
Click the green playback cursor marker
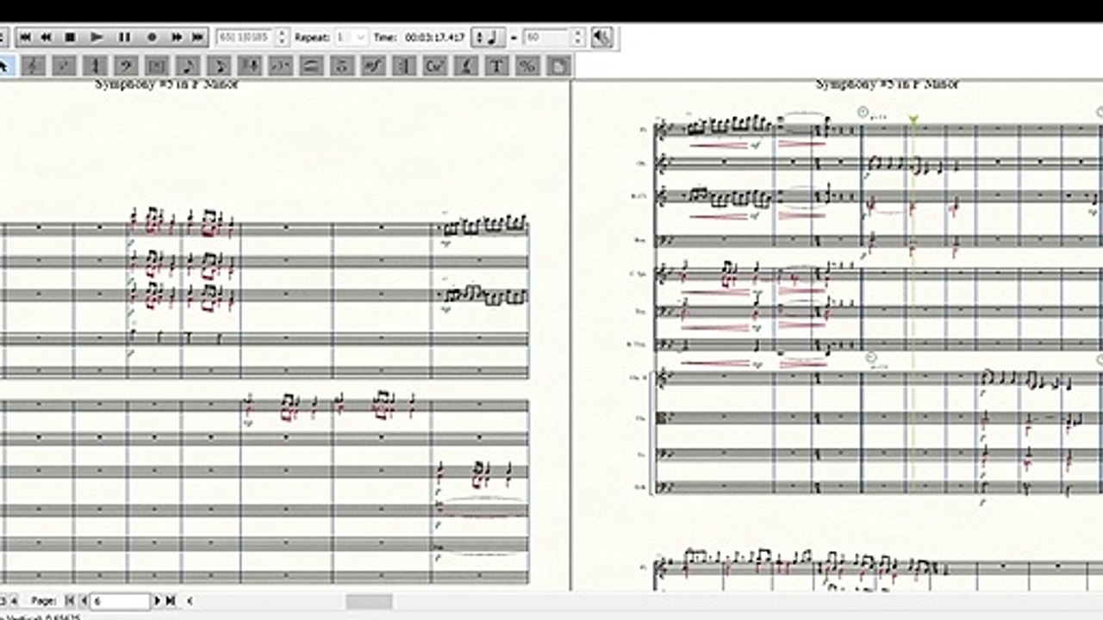(913, 120)
